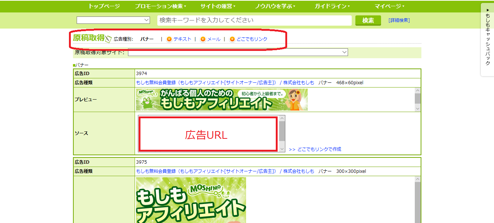
Task: Open もしも無料会員登録 link for ad ID 3975
Action: pos(225,171)
